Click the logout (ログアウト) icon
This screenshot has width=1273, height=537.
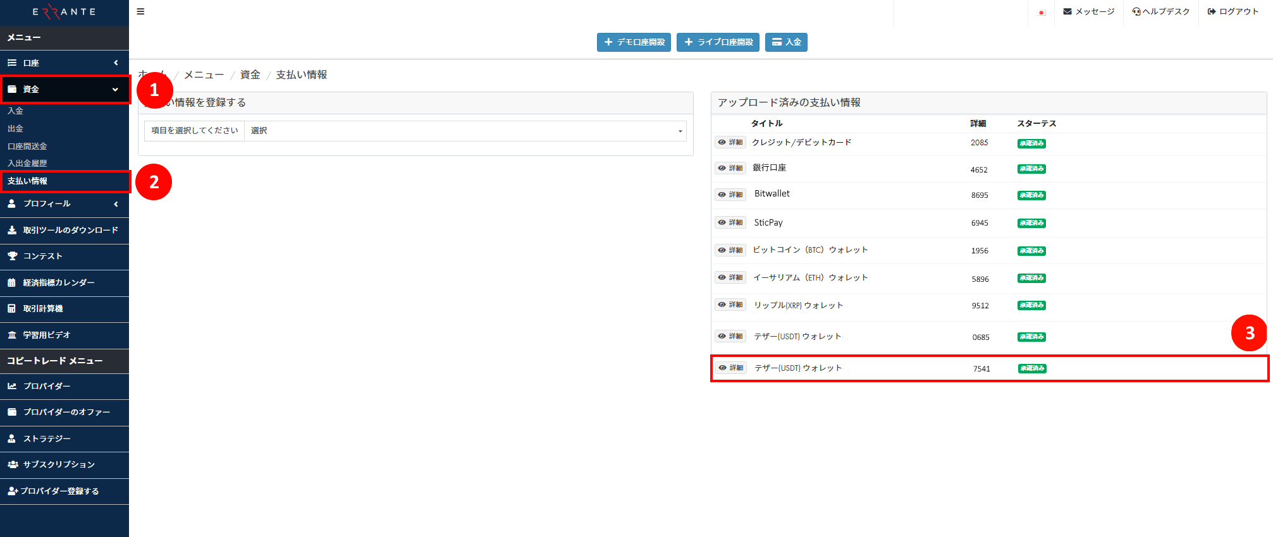click(x=1212, y=11)
